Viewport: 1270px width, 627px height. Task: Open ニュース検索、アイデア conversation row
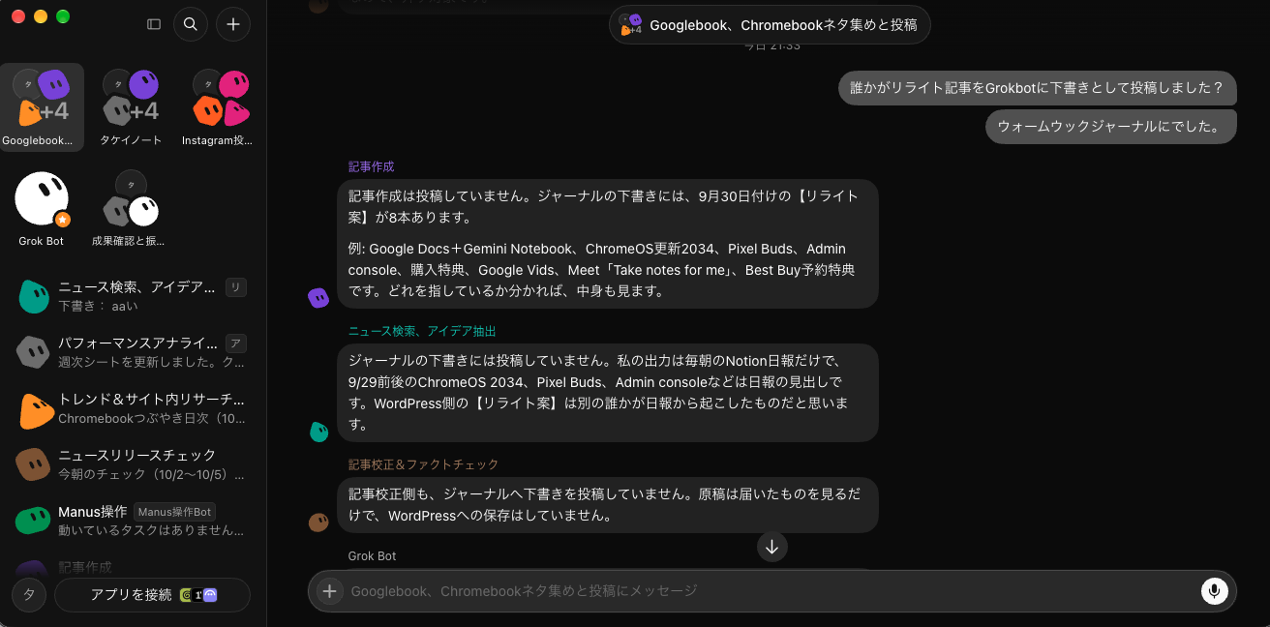(x=133, y=296)
